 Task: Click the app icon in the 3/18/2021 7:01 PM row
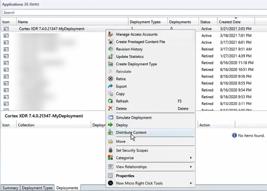click(x=6, y=36)
